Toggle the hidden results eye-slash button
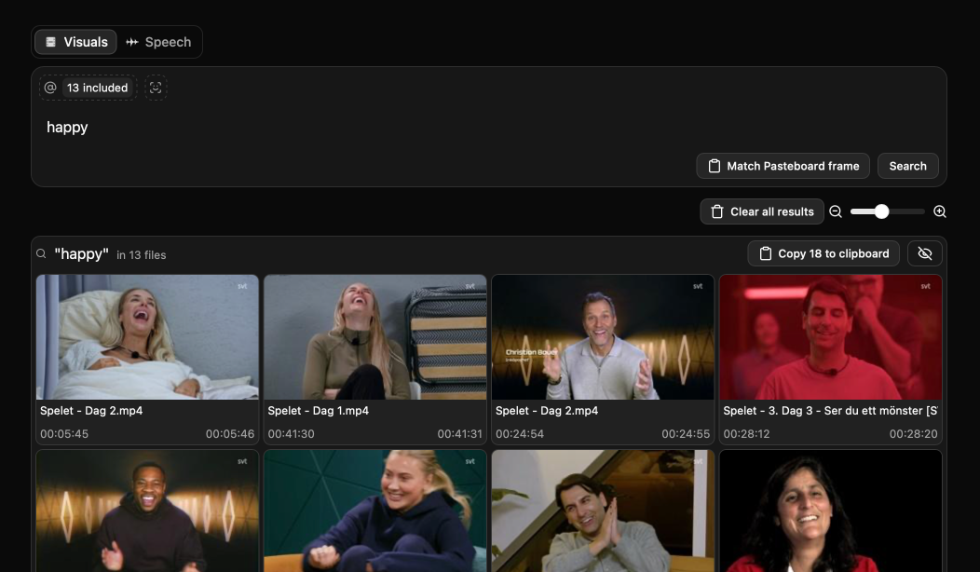 click(924, 252)
